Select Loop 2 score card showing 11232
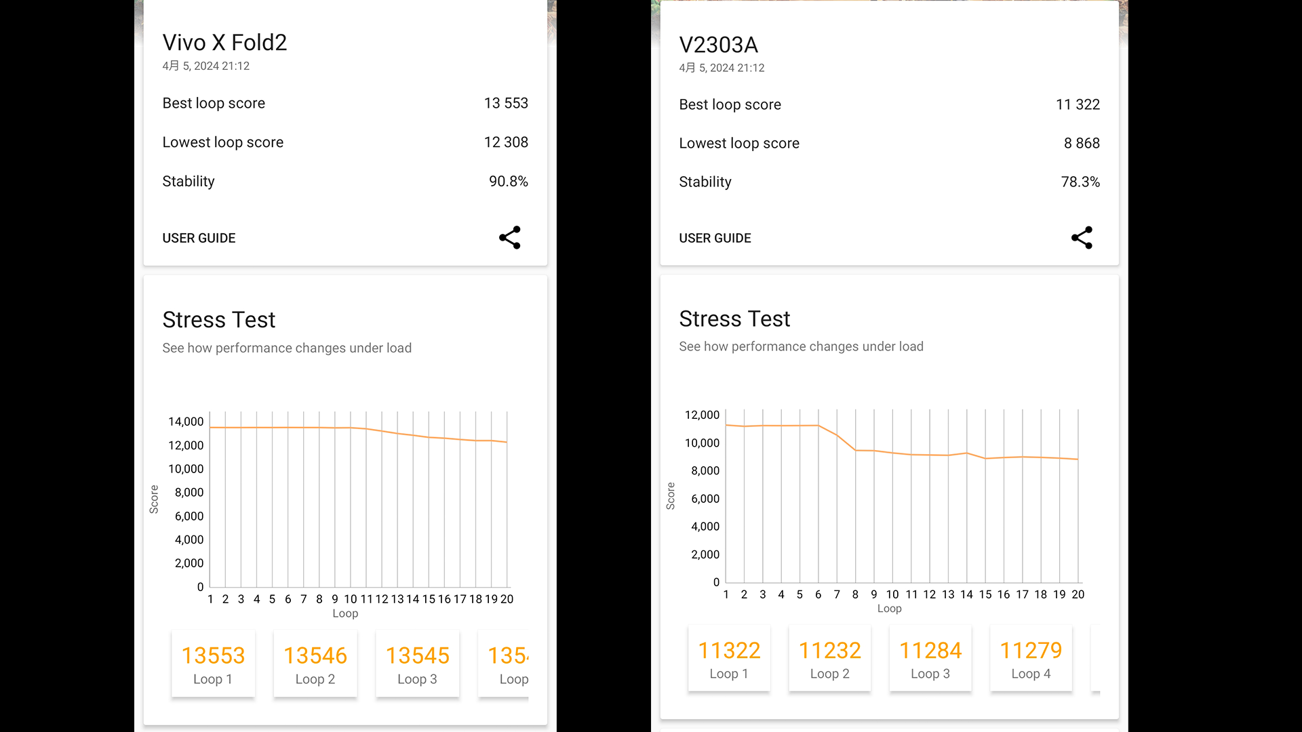1302x732 pixels. (x=829, y=659)
